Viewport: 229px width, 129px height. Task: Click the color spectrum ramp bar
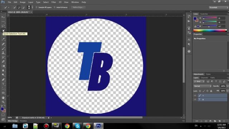(x=210, y=30)
